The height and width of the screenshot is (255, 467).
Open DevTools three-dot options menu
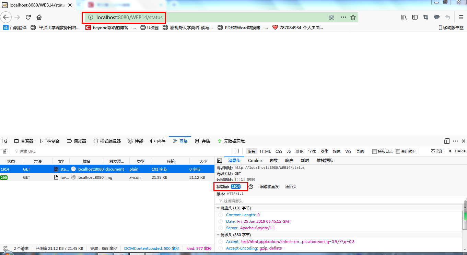(455, 141)
